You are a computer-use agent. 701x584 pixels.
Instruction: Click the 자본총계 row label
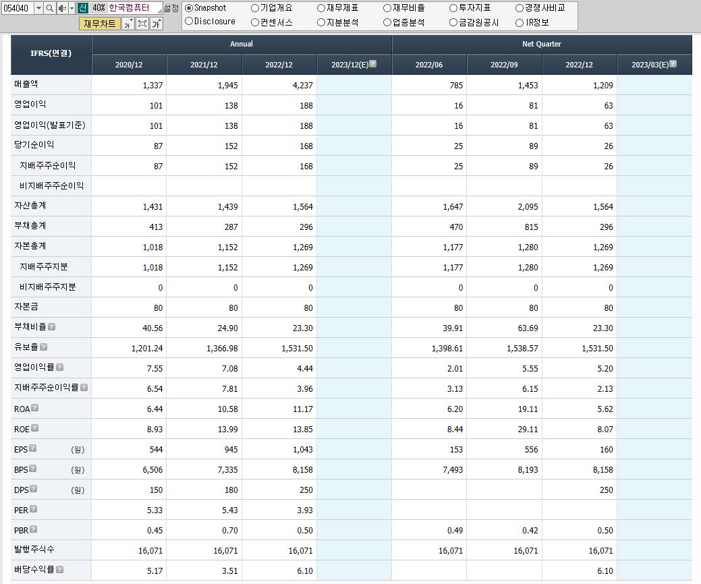click(30, 245)
